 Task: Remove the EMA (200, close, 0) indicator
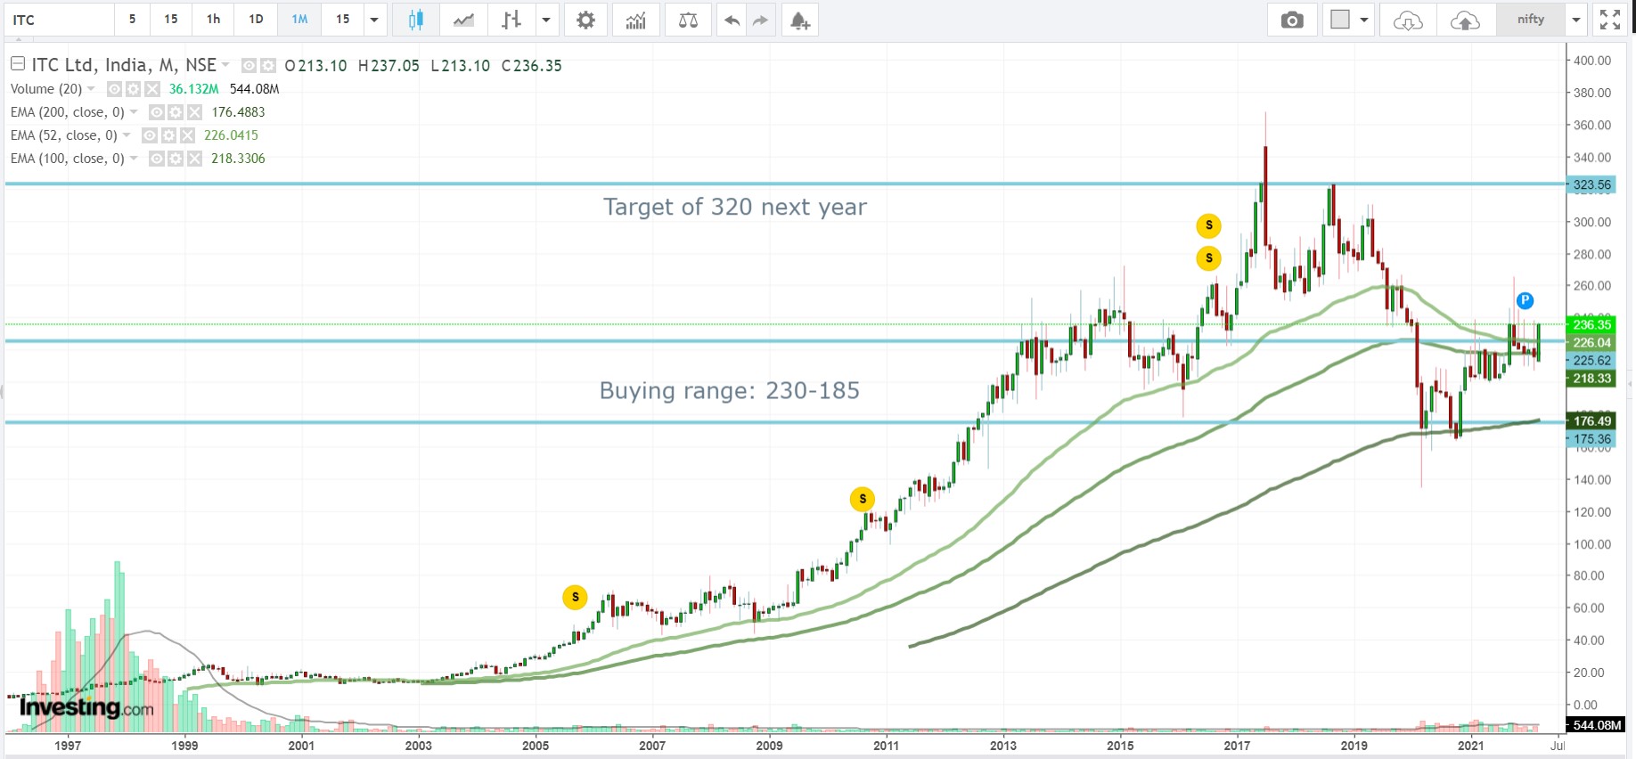[x=194, y=112]
